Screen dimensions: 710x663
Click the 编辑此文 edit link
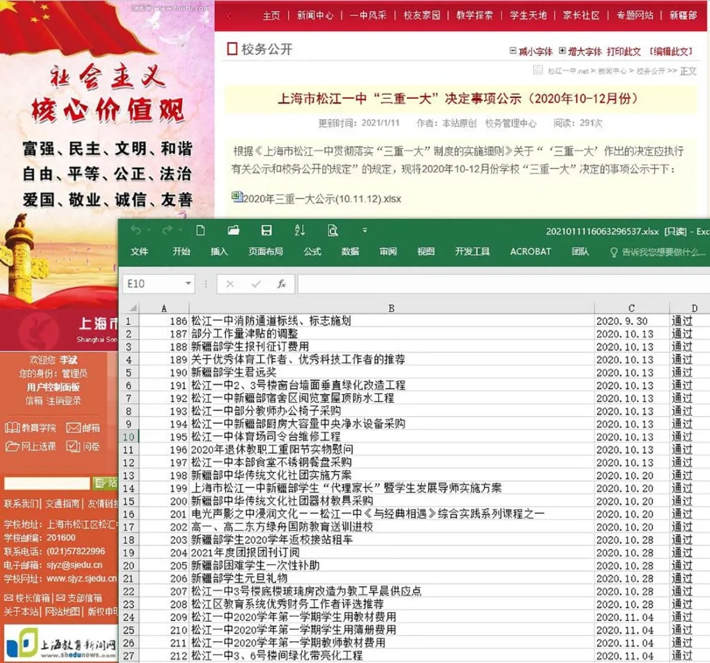[x=671, y=52]
